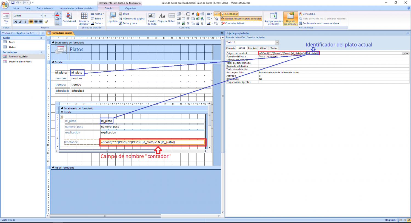The width and height of the screenshot is (411, 223).
Task: Close the Hoja de propiedades pane
Action: click(408, 33)
